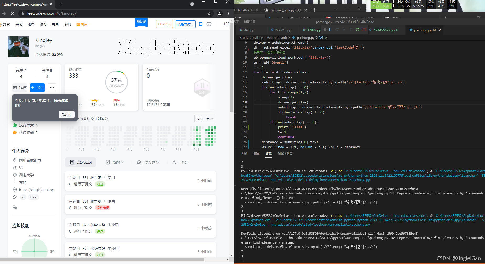
Task: Click the C++ language skill tag
Action: pyautogui.click(x=33, y=197)
